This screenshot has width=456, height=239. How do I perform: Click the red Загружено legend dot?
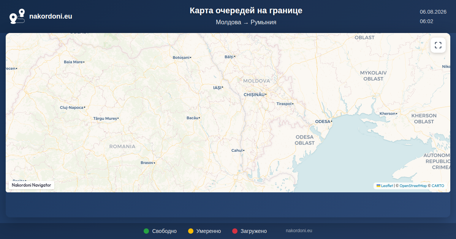235,231
